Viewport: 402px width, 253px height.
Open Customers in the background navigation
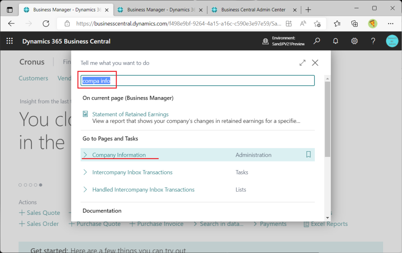click(33, 78)
